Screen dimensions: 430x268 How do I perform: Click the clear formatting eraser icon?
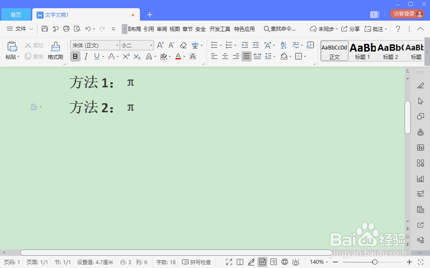pos(183,45)
